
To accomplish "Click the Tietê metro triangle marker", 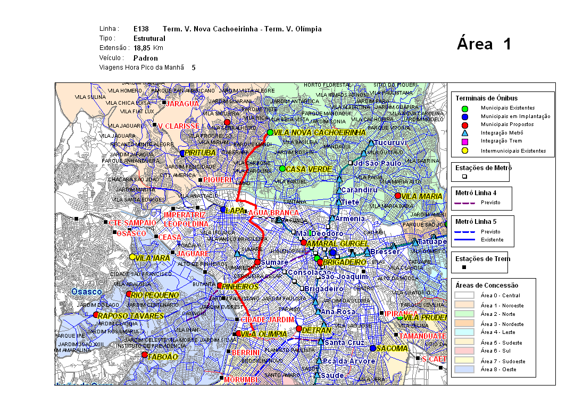I will (338, 202).
